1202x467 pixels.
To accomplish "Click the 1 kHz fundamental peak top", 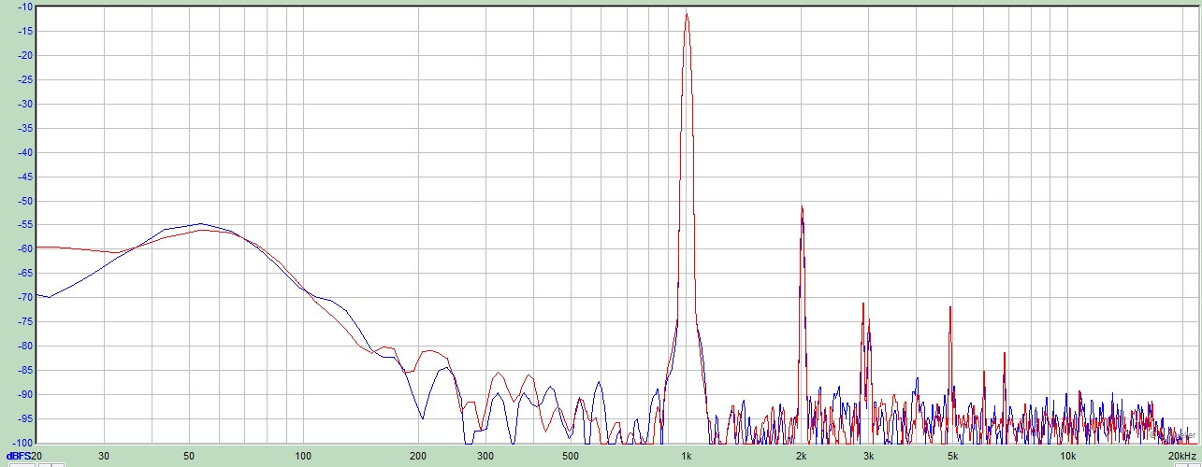I will coord(687,14).
